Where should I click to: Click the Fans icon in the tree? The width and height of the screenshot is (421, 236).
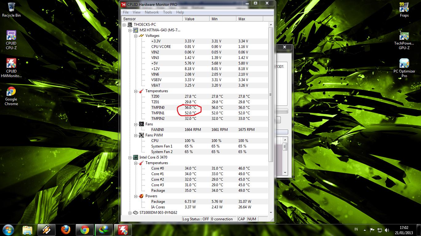pyautogui.click(x=141, y=124)
